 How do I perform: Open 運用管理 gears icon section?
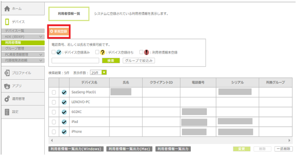[x=7, y=99]
